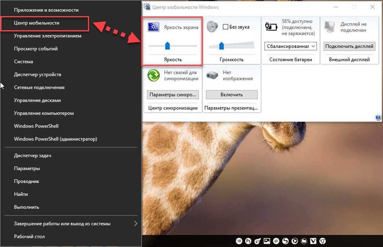Click the external display monitor icon
The height and width of the screenshot is (247, 383).
point(330,27)
